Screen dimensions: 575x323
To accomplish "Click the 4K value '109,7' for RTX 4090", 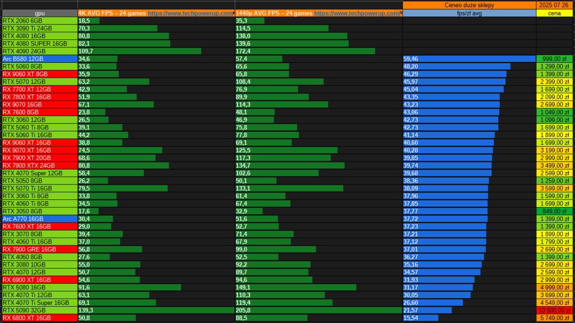I will (86, 51).
